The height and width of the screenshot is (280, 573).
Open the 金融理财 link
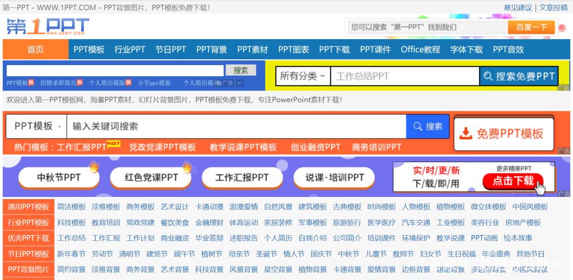pos(210,222)
